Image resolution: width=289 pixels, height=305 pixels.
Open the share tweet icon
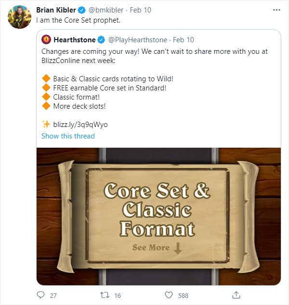click(x=236, y=294)
